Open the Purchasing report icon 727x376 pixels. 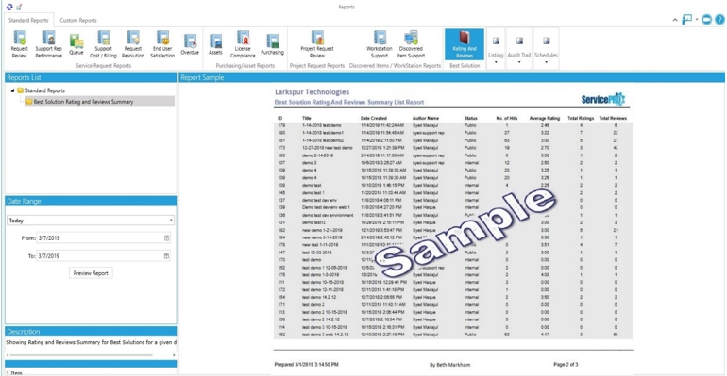(x=272, y=44)
